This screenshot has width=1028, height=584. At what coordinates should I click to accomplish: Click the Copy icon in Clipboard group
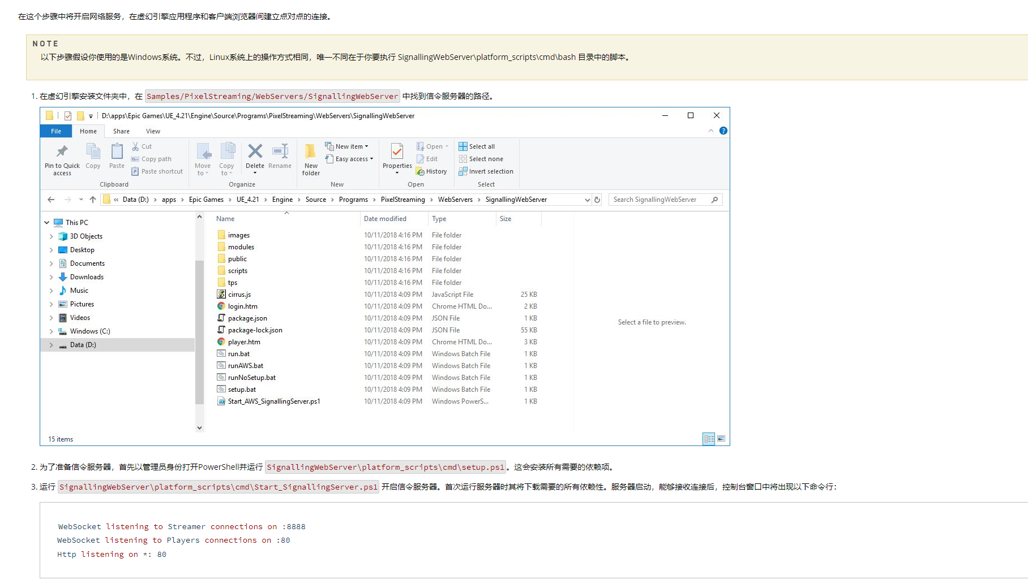[93, 152]
